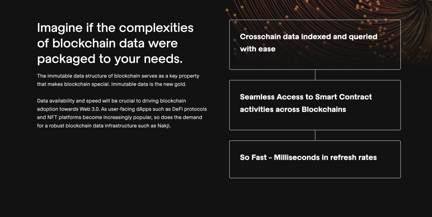The width and height of the screenshot is (432, 217).
Task: Click the 'DeFi protocols' text
Action: (x=189, y=109)
